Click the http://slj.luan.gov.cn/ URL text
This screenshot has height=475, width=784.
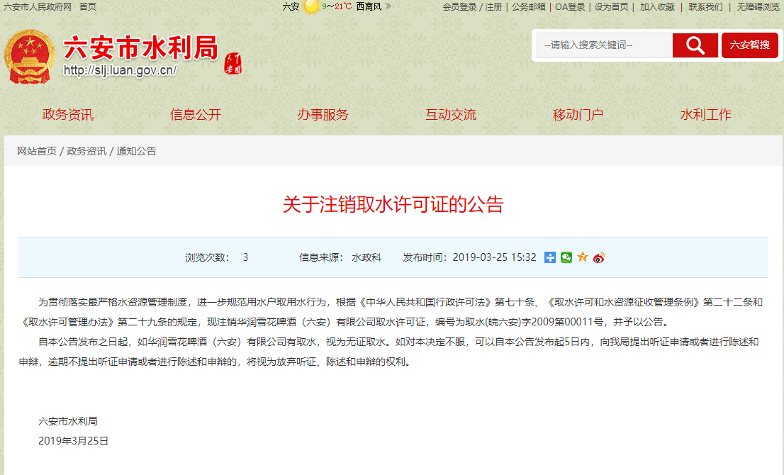pos(120,70)
